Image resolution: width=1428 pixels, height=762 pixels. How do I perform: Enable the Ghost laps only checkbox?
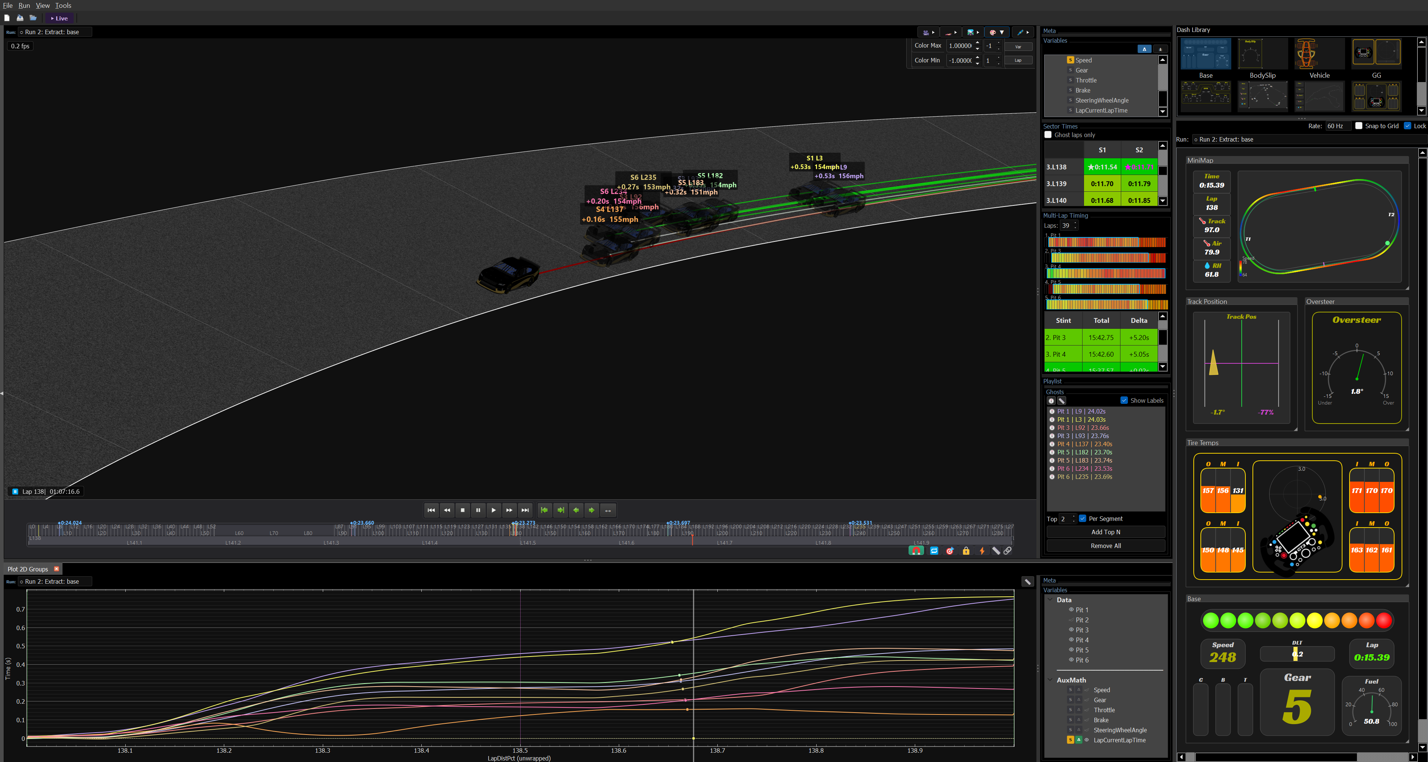click(1048, 134)
